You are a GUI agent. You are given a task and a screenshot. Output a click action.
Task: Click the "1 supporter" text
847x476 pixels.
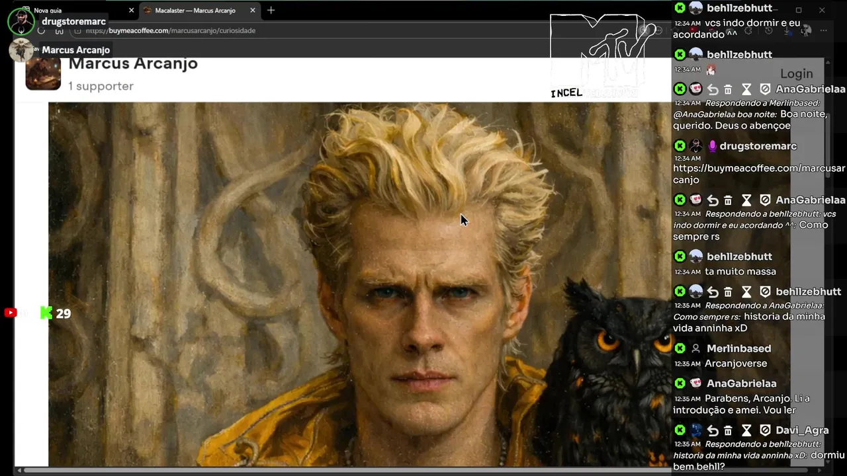[101, 86]
